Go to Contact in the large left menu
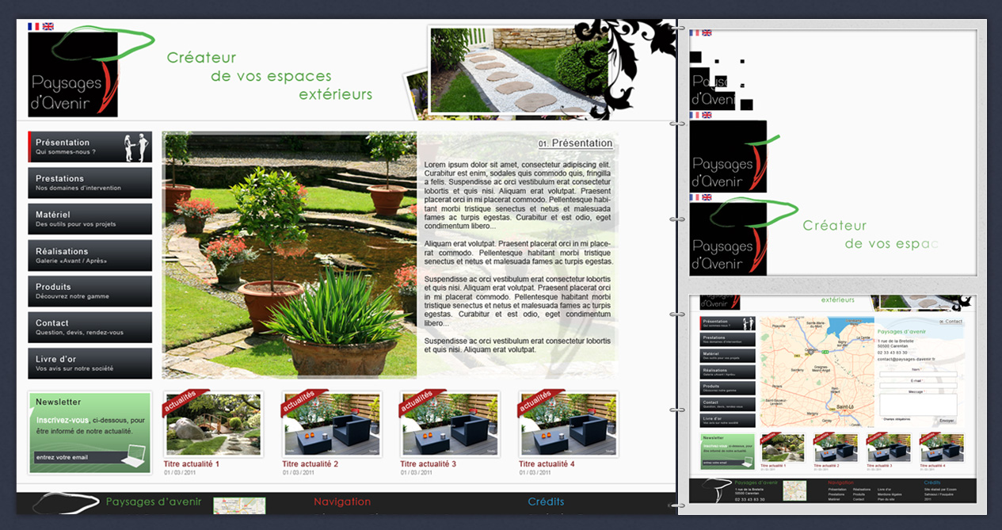The width and height of the screenshot is (1002, 530). (x=90, y=327)
